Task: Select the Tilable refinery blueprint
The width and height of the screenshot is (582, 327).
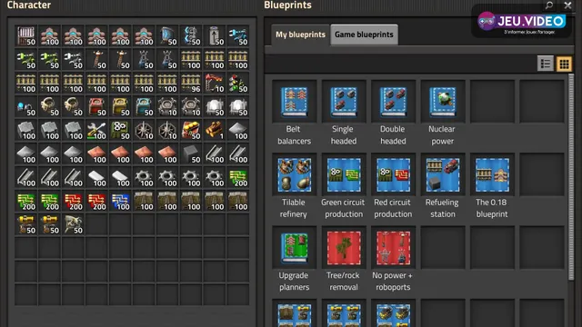Action: click(294, 174)
